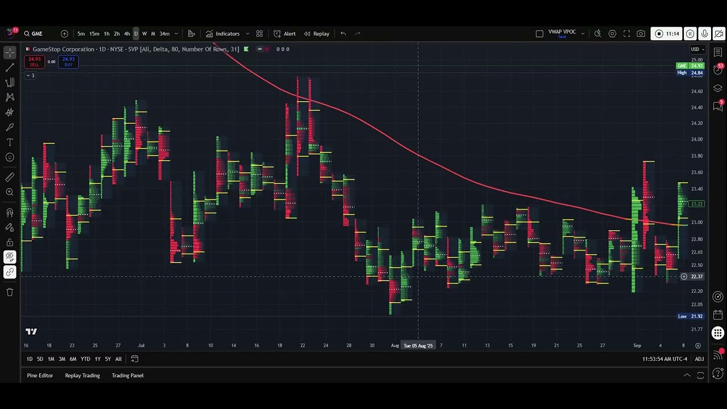This screenshot has height=409, width=727.
Task: Choose the 4h interval
Action: coord(127,34)
